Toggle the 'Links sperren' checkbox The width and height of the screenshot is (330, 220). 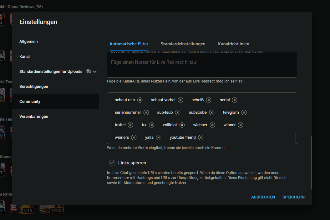click(x=112, y=163)
